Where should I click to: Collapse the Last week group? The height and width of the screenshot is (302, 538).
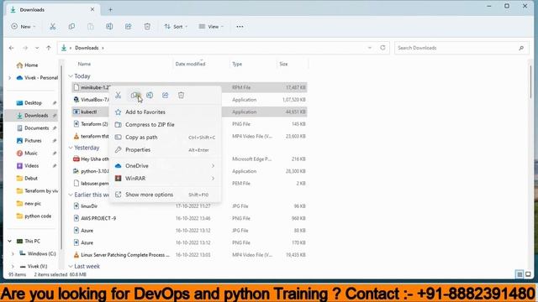[x=71, y=266]
